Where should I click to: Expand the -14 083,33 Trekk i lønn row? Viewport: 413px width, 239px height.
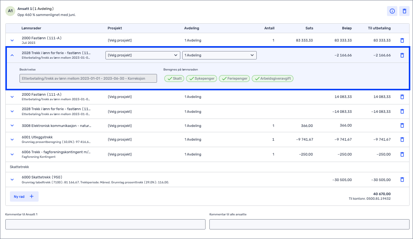[x=12, y=111]
